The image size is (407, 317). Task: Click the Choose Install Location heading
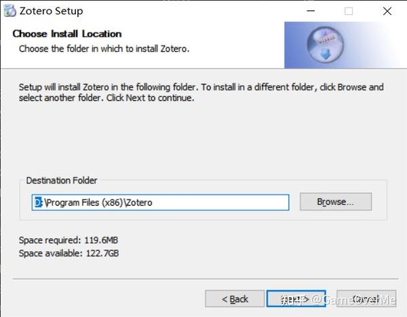67,34
